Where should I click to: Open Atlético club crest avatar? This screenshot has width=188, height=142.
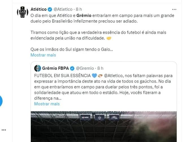[23, 12]
